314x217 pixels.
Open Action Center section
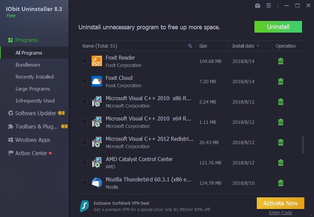(x=31, y=153)
